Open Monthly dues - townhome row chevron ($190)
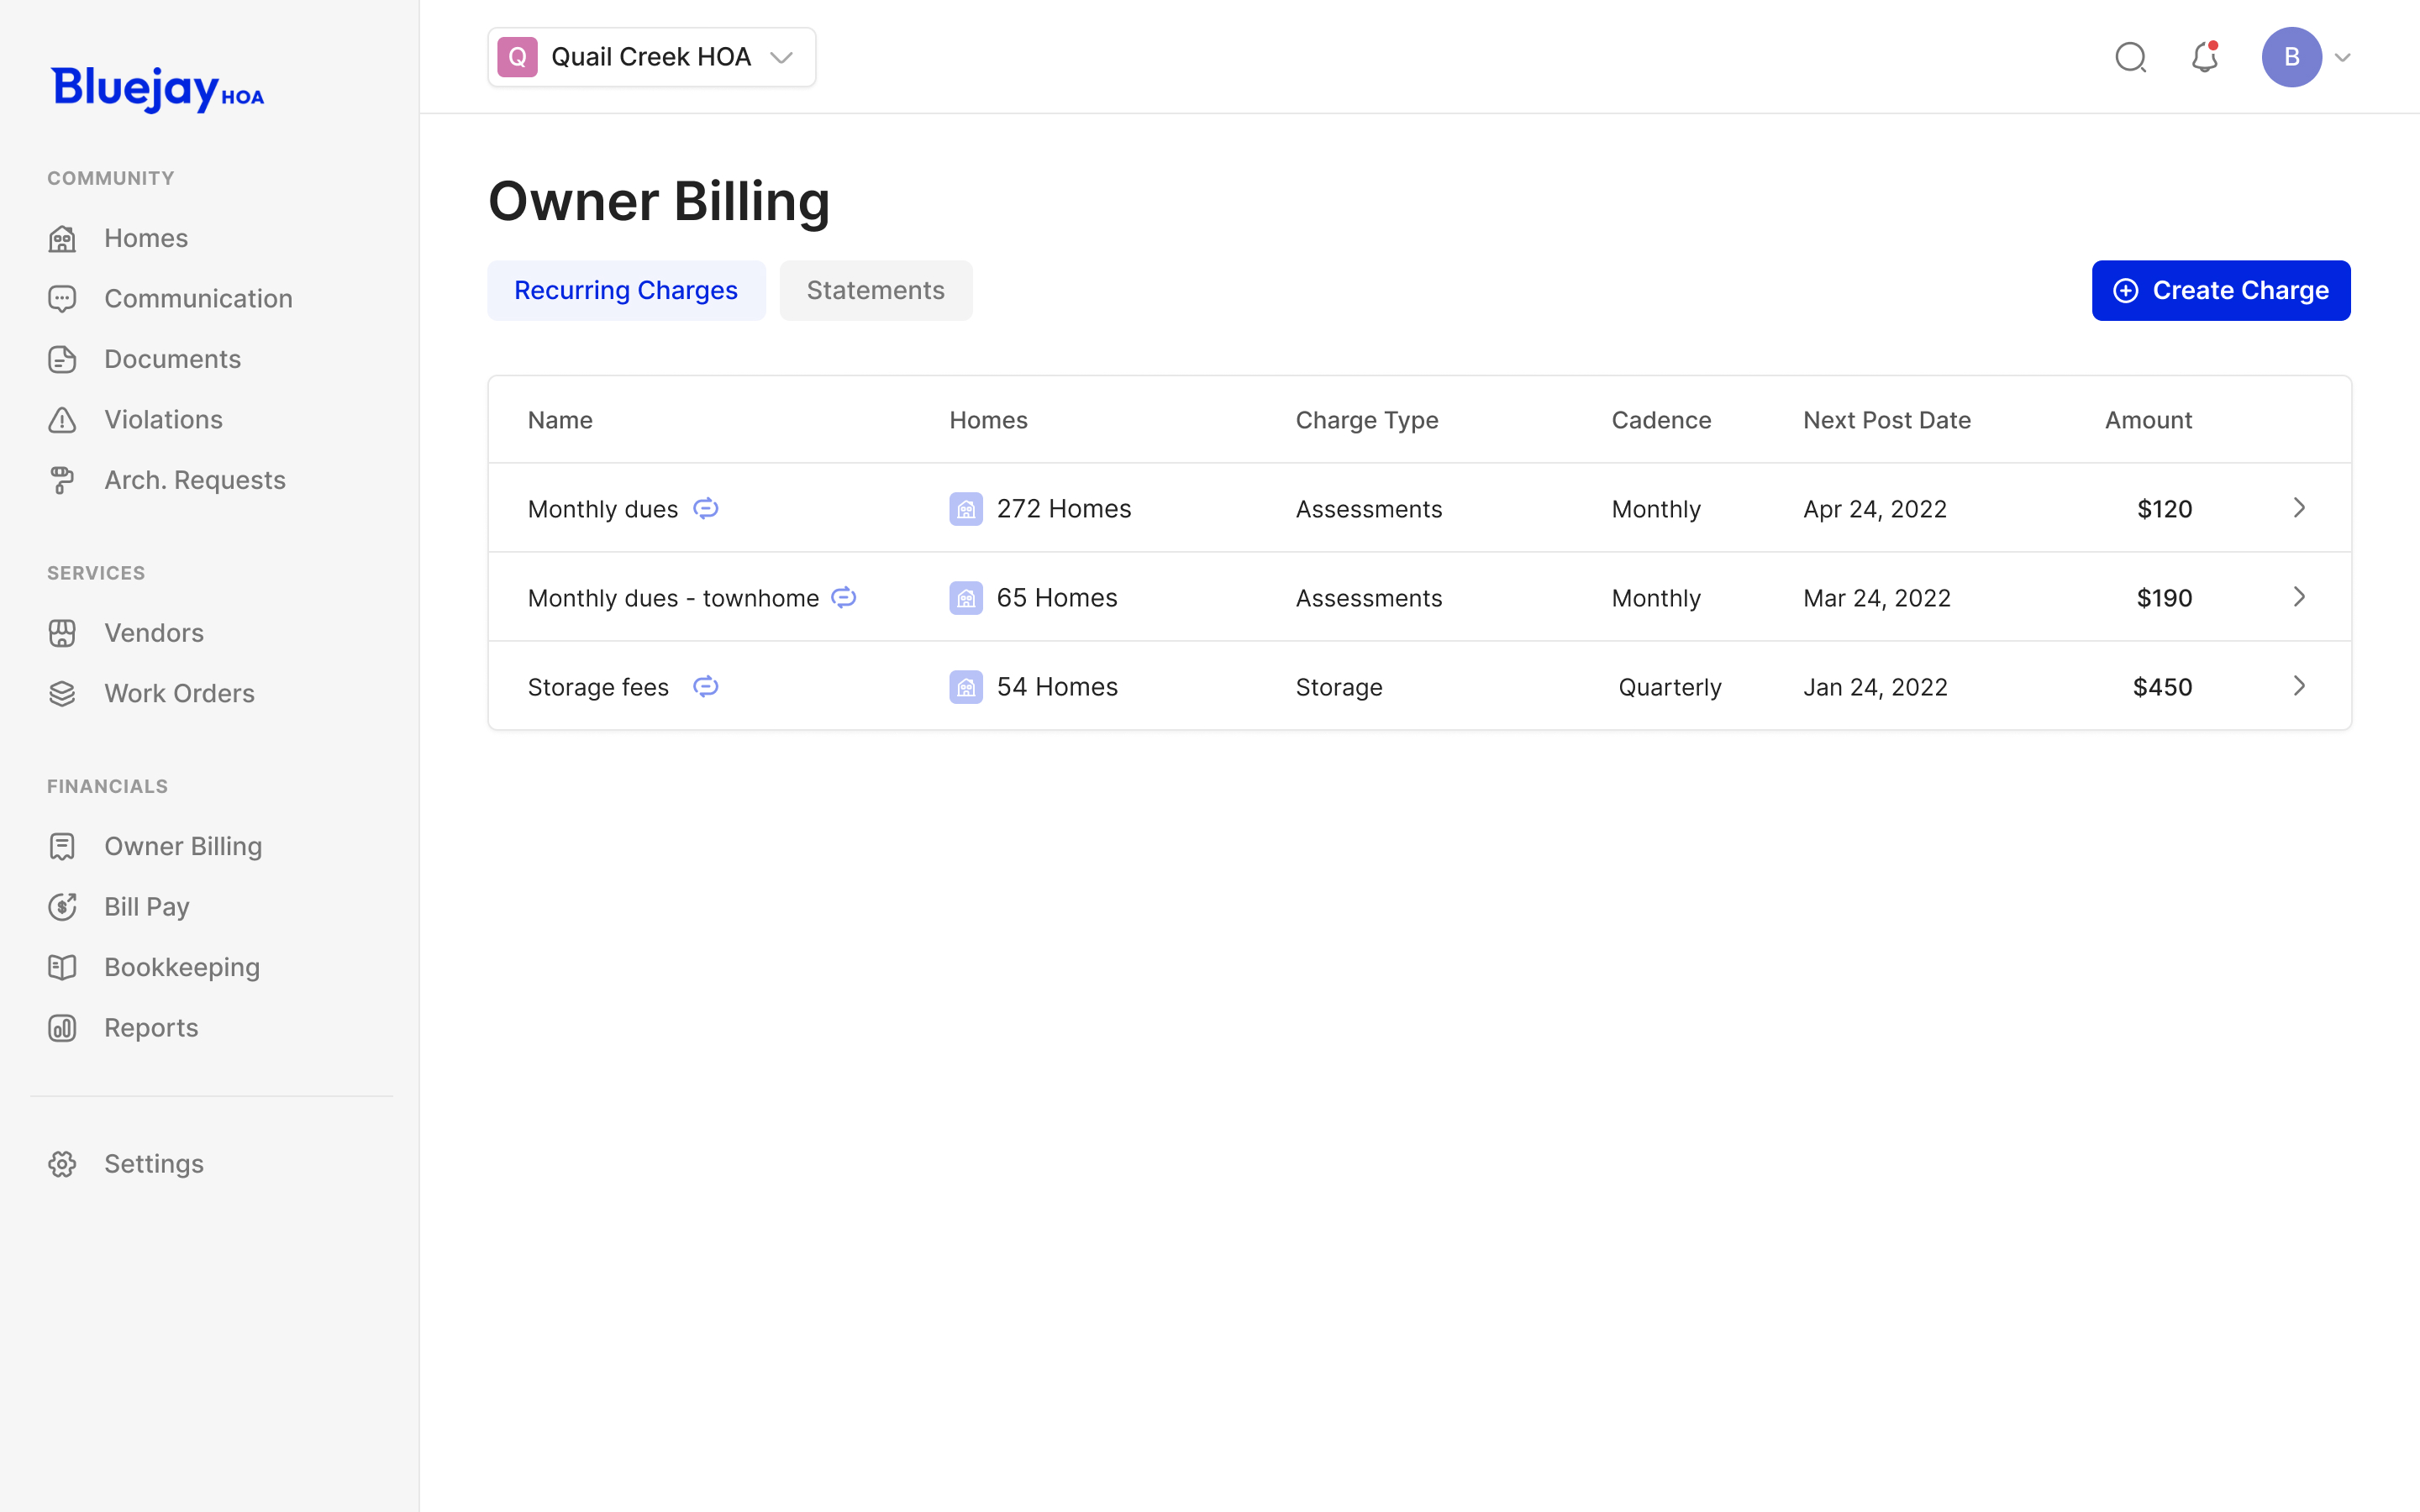This screenshot has height=1512, width=2420. point(2299,597)
